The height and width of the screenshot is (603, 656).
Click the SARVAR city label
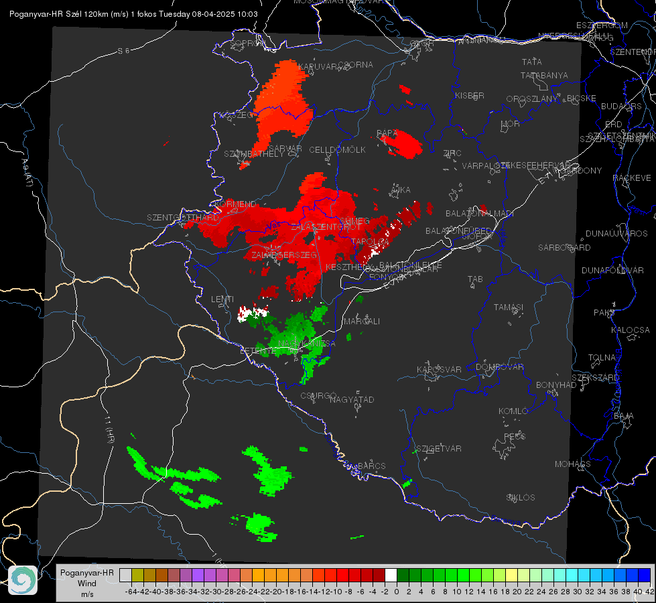(x=285, y=149)
